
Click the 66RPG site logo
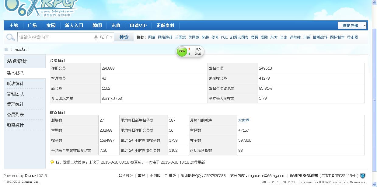point(40,8)
